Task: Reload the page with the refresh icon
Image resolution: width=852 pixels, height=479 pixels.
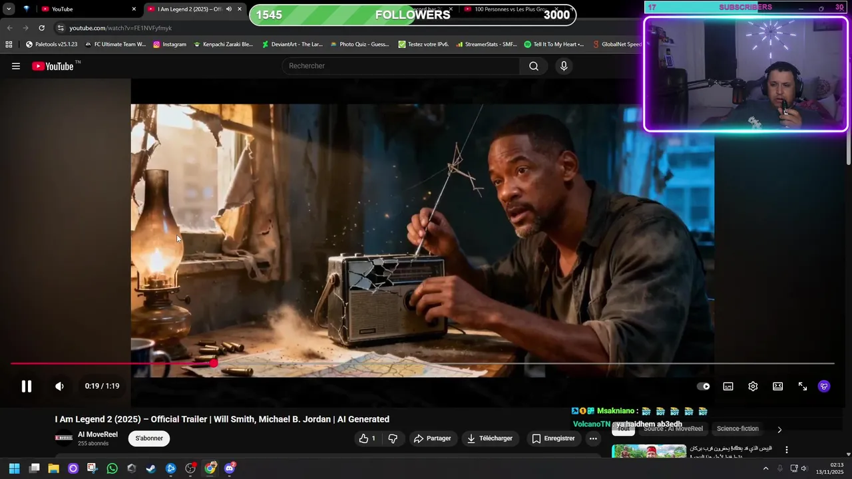Action: tap(41, 28)
